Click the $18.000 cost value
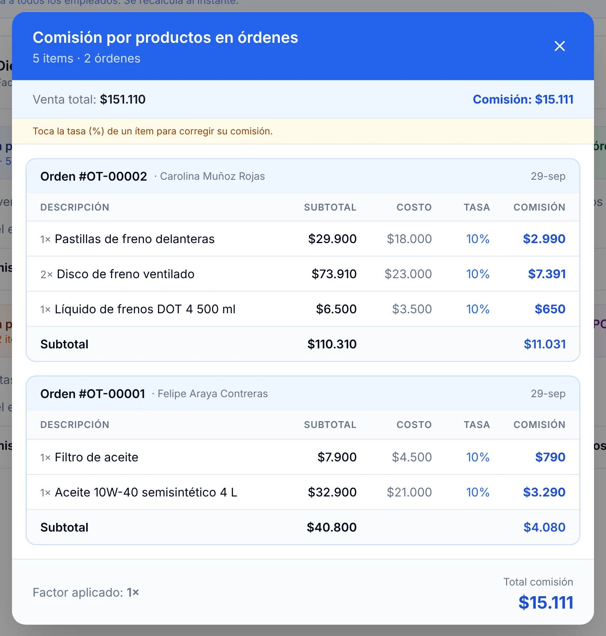 point(410,239)
